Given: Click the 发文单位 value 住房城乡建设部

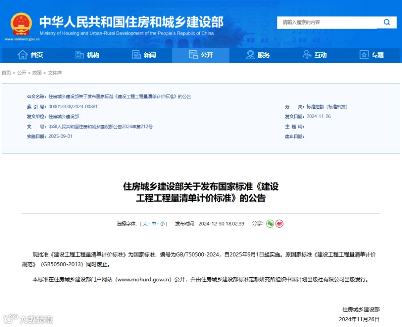Looking at the screenshot, I should point(64,116).
